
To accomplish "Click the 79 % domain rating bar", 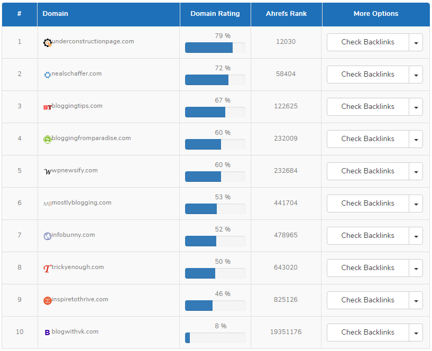I will (215, 48).
